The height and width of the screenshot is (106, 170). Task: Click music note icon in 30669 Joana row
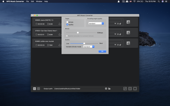click(x=59, y=24)
